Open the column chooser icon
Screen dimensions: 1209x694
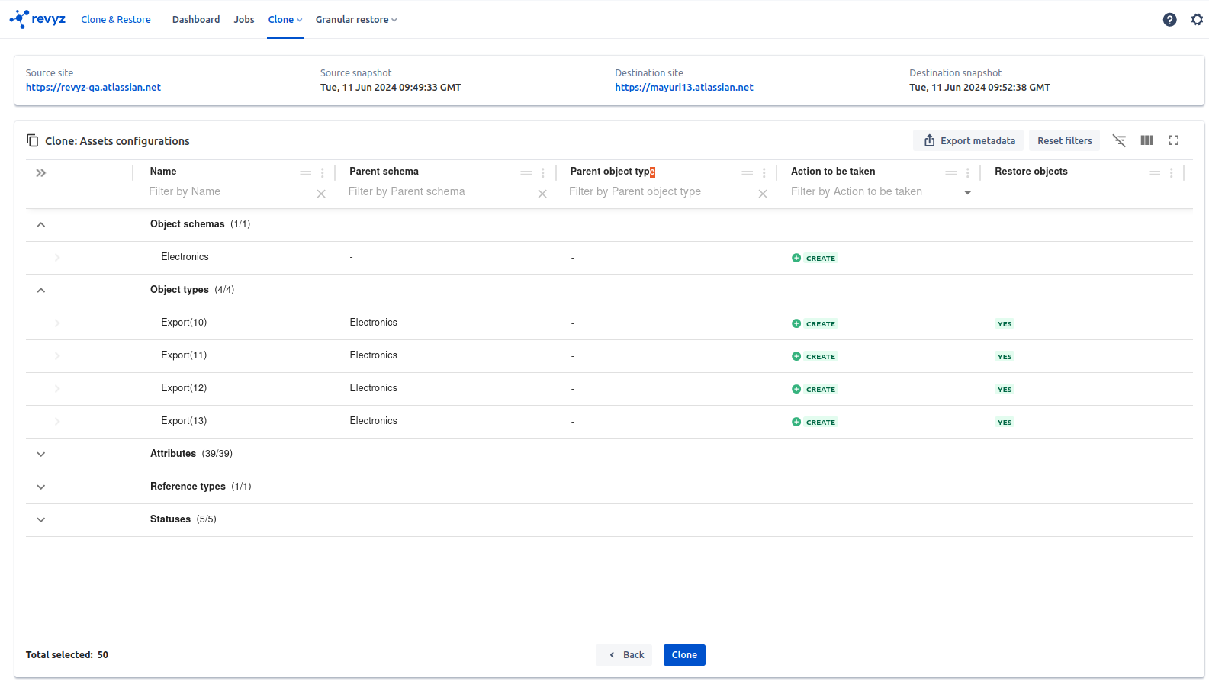(x=1146, y=140)
